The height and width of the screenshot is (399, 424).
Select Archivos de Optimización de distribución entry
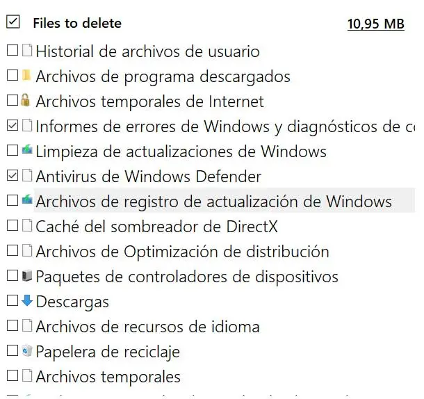182,252
